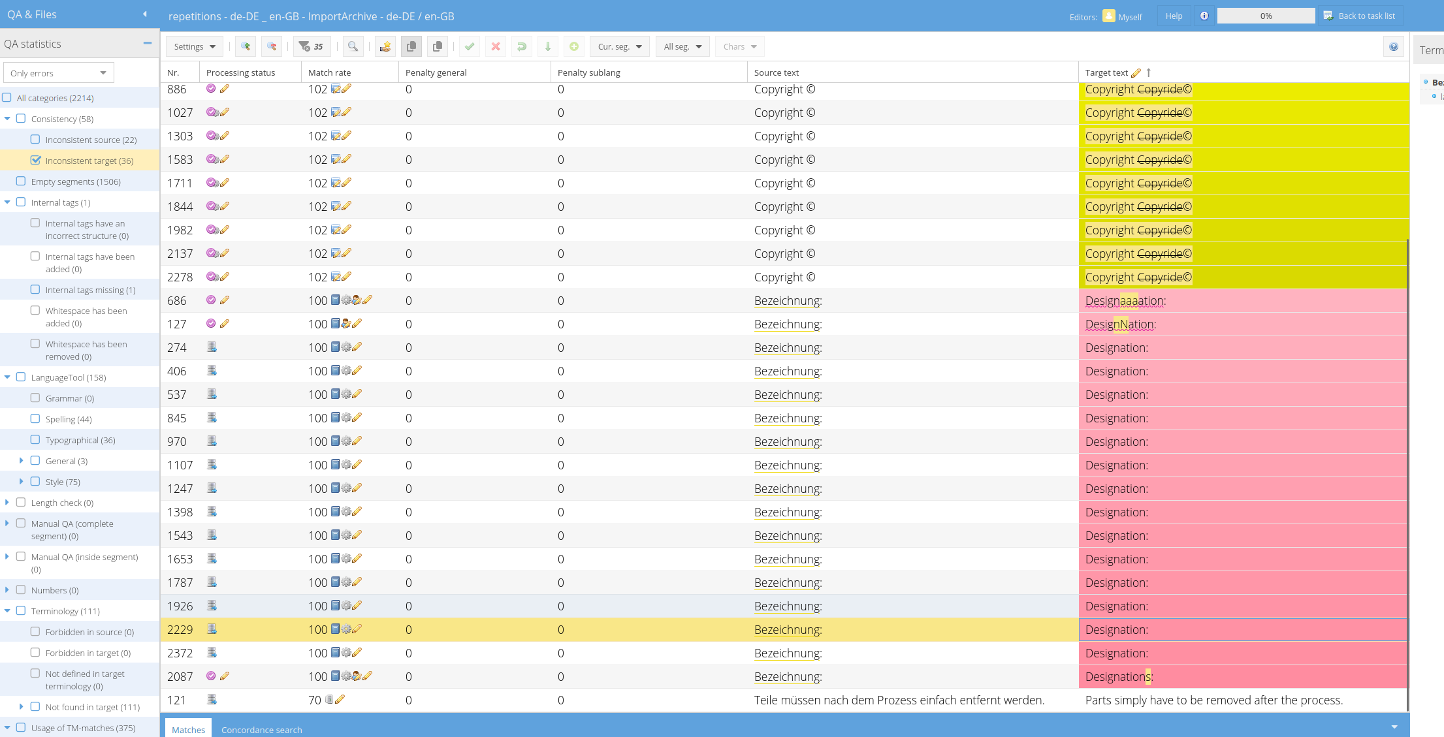Click the zoom out segments icon
Screen dimensions: 1444x737
pyautogui.click(x=272, y=46)
